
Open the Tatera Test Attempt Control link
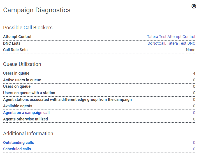(171, 37)
